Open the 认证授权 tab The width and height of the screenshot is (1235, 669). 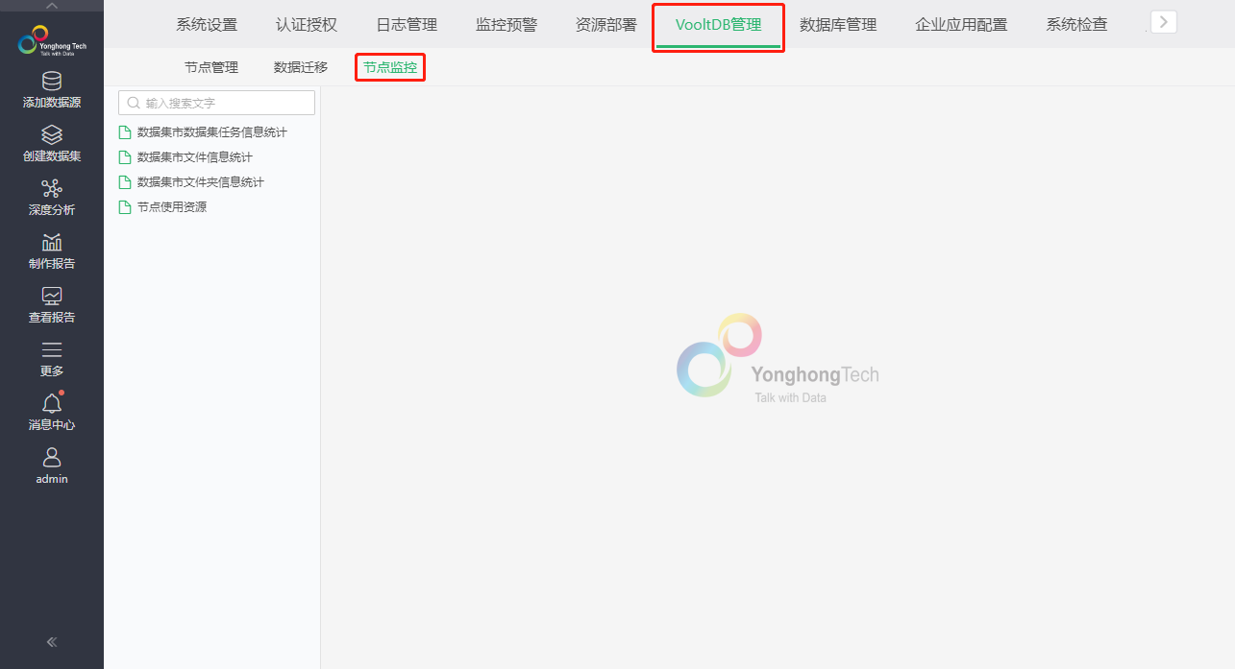pyautogui.click(x=307, y=25)
